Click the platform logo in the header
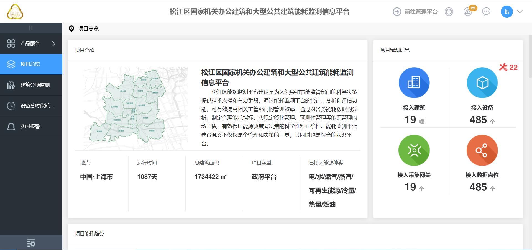Viewport: 532px width, 250px height. click(x=15, y=12)
